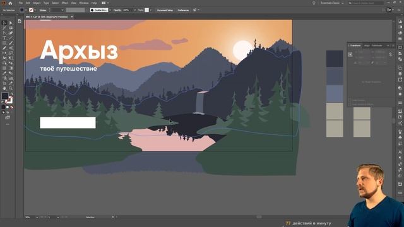This screenshot has height=227, width=404.
Task: Select the Line Segment tool
Action: pyautogui.click(x=11, y=38)
